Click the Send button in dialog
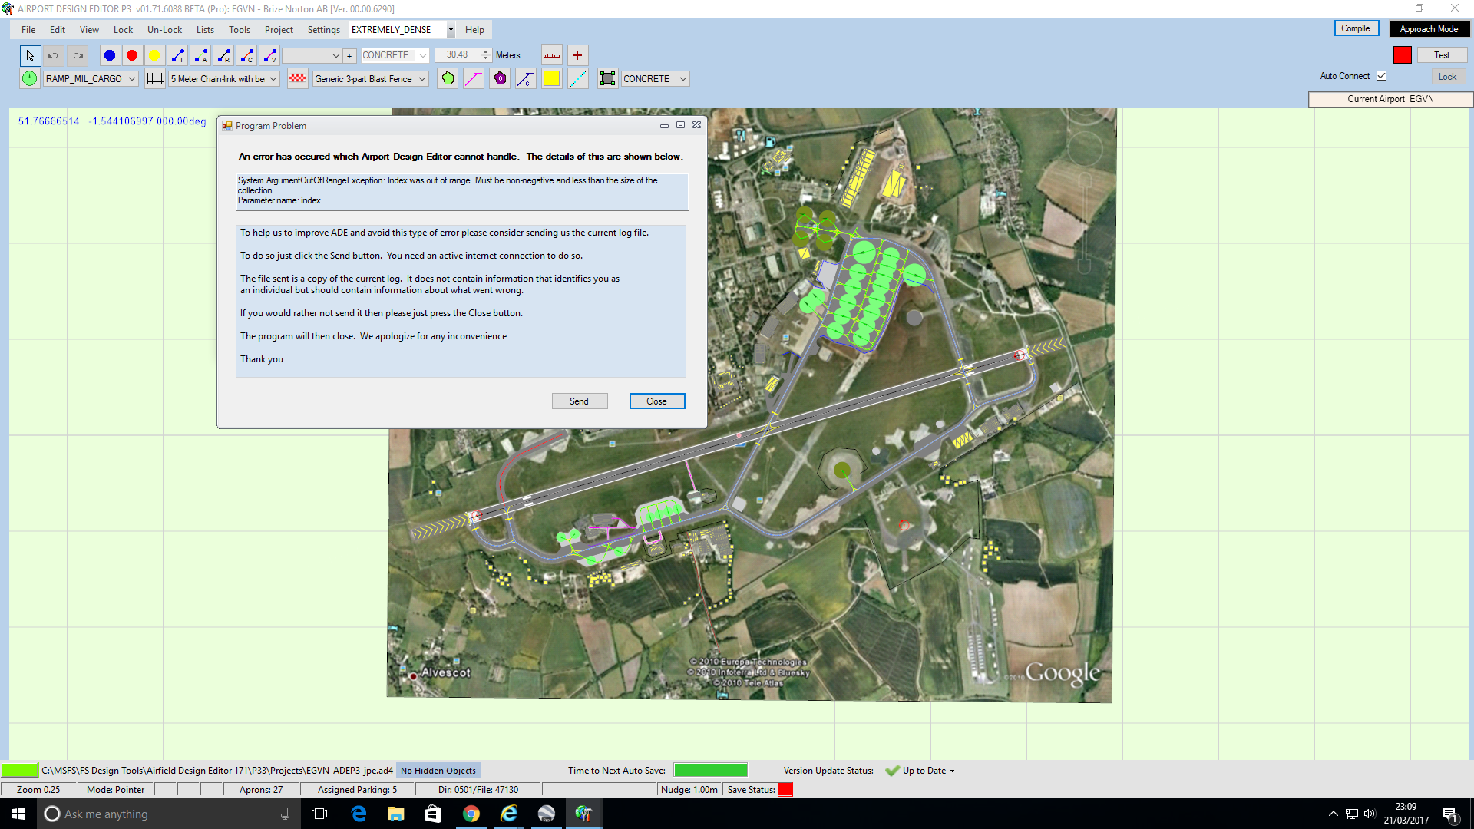The width and height of the screenshot is (1474, 829). (x=579, y=401)
